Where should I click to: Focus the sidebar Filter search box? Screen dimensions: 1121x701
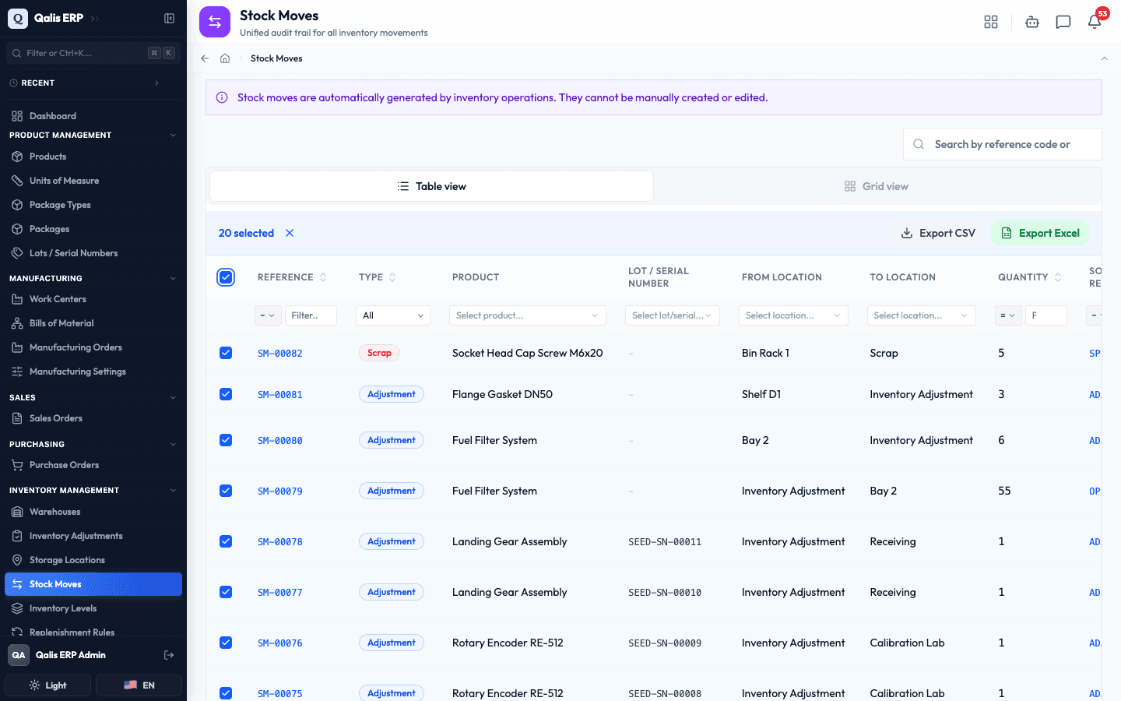(x=93, y=53)
